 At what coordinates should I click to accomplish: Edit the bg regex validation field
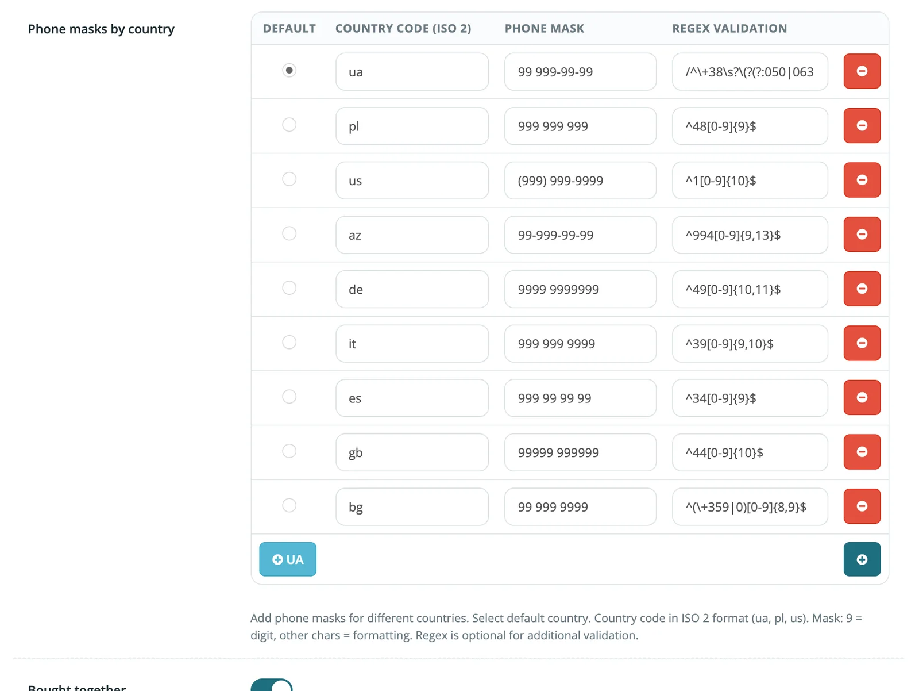(750, 507)
